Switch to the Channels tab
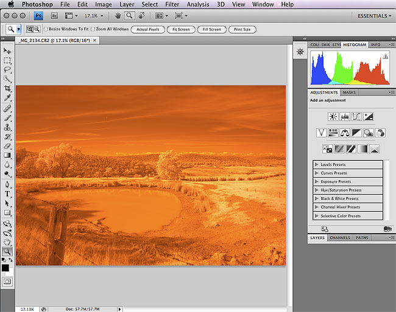Image resolution: width=396 pixels, height=312 pixels. coord(339,238)
